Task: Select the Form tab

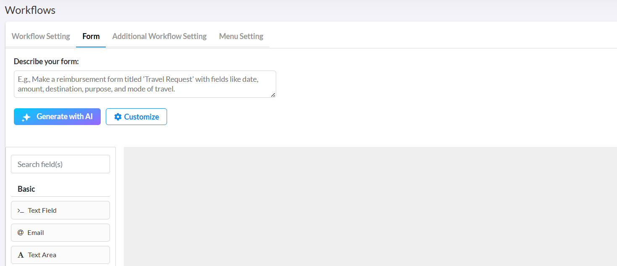Action: point(91,37)
